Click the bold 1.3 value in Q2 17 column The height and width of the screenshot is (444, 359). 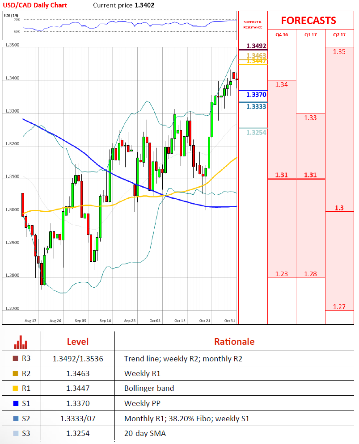point(339,208)
